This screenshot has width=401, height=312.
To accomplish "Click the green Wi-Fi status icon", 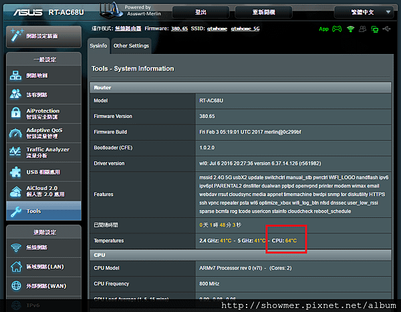I will point(350,29).
